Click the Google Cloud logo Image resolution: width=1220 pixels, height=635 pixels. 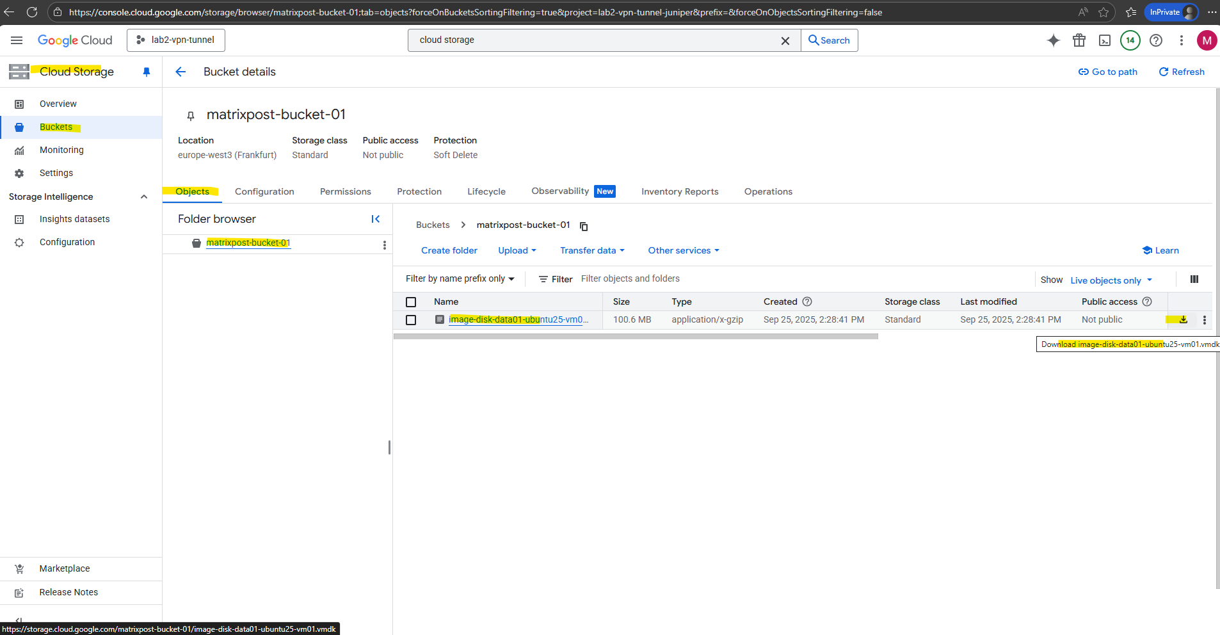(75, 40)
